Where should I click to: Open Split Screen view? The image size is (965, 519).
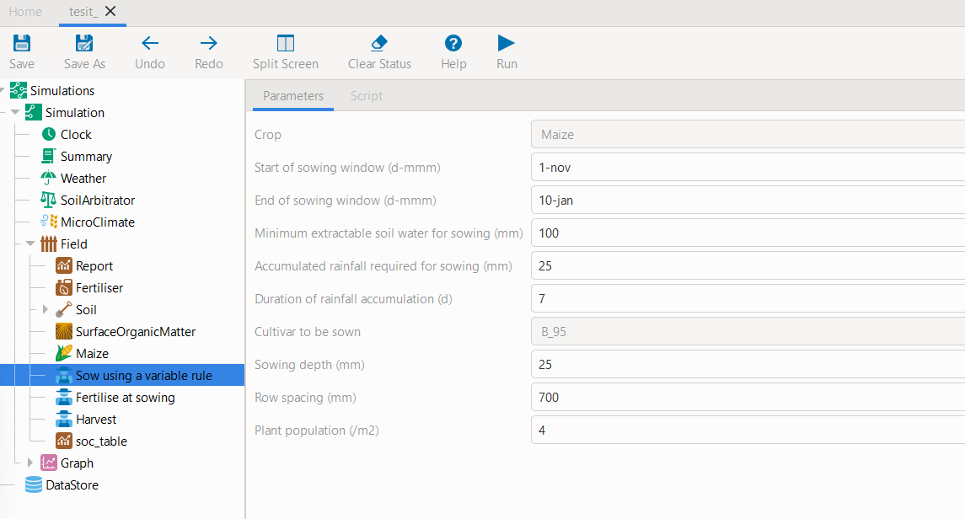(x=286, y=44)
